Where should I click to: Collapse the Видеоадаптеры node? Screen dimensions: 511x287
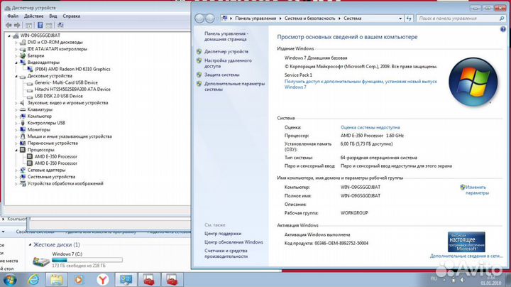click(16, 63)
